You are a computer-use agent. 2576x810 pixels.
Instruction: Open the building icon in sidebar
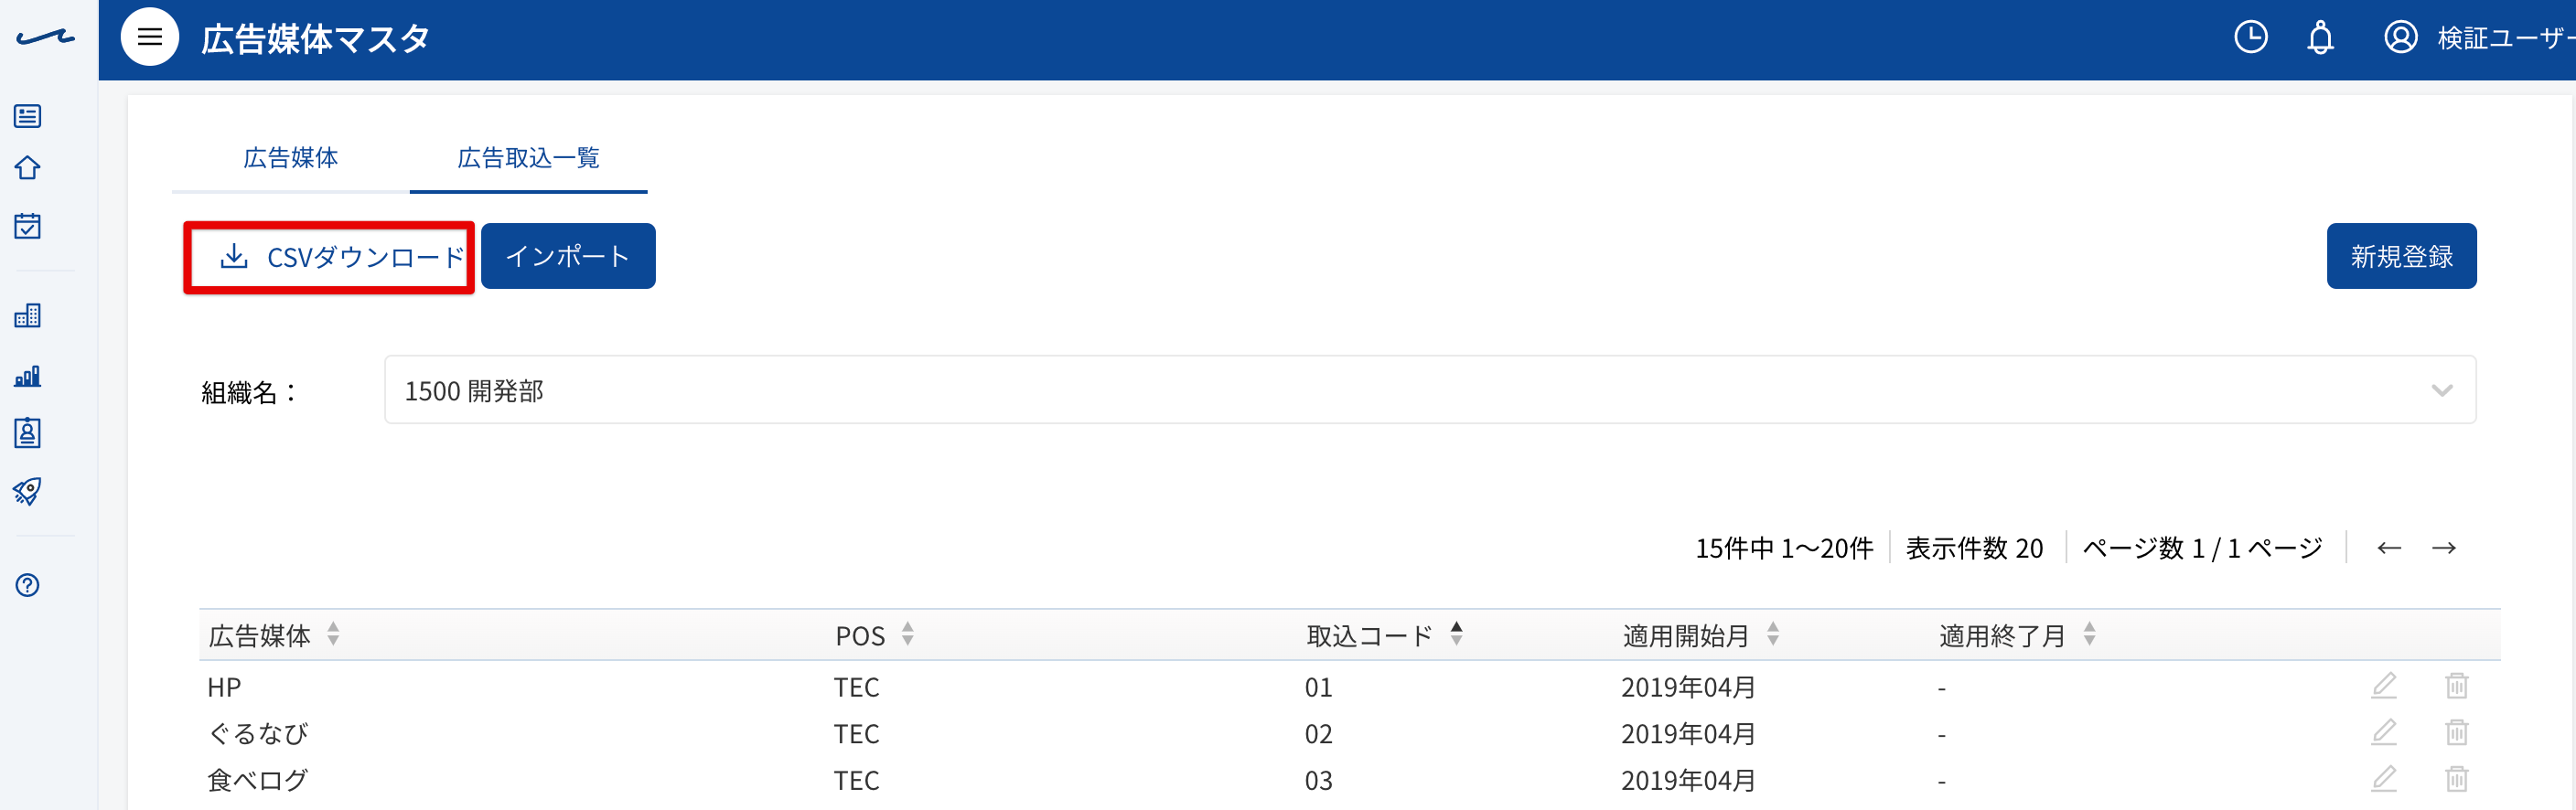pos(28,316)
